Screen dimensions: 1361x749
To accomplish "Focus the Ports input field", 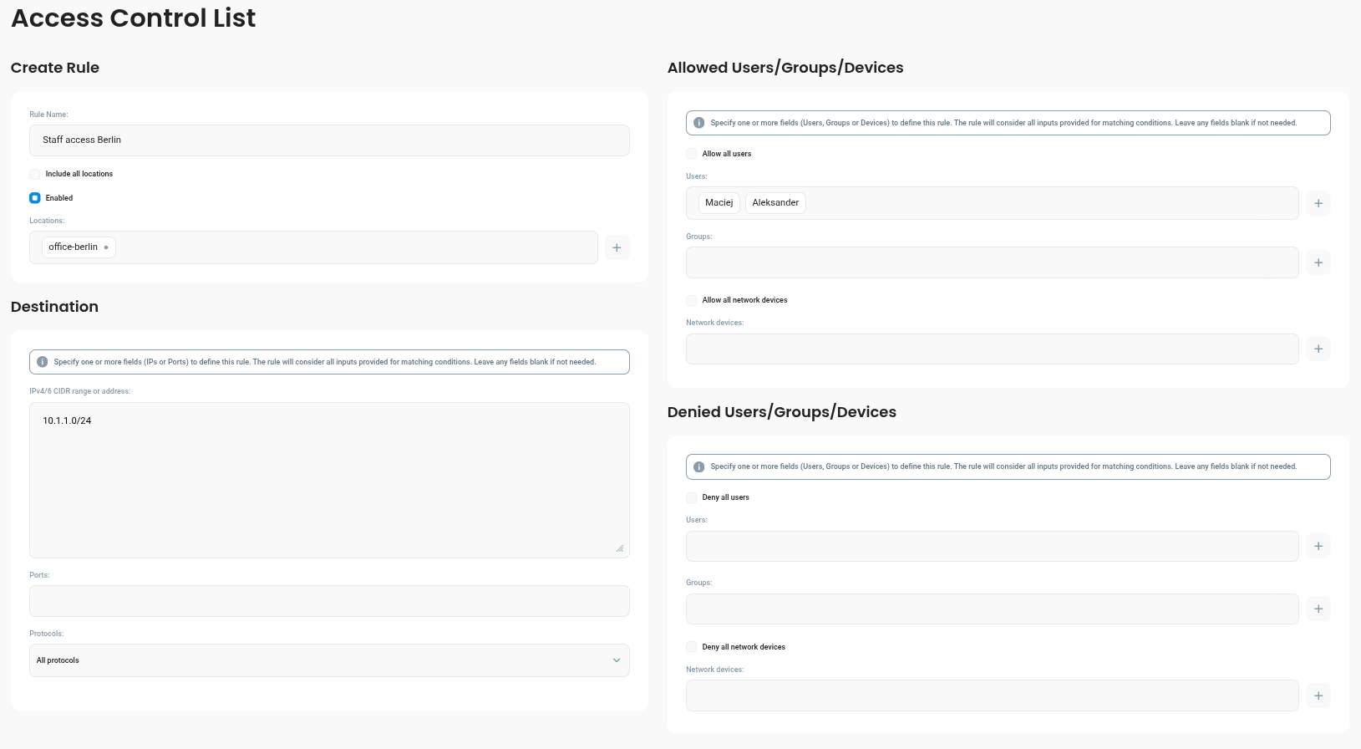I will tap(329, 601).
